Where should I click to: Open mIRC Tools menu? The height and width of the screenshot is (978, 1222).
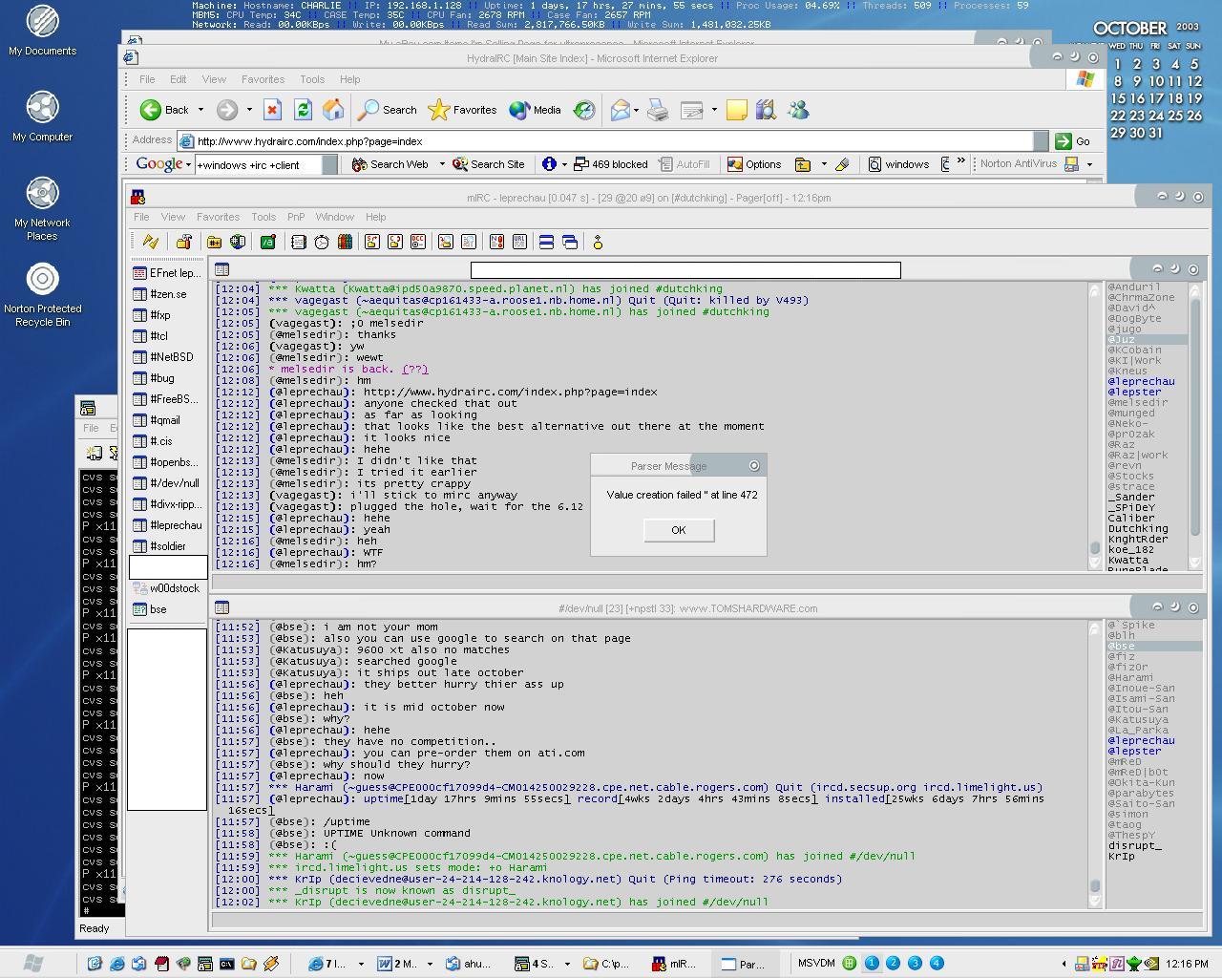point(263,217)
